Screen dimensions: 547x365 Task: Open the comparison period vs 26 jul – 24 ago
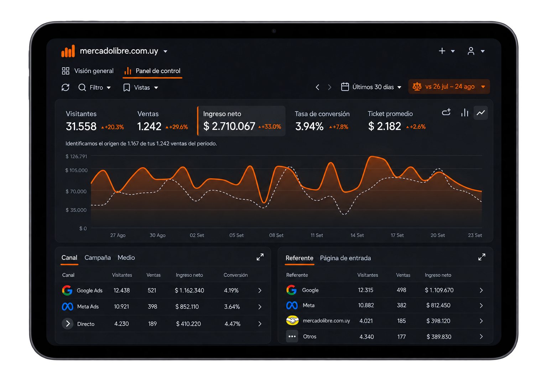449,87
